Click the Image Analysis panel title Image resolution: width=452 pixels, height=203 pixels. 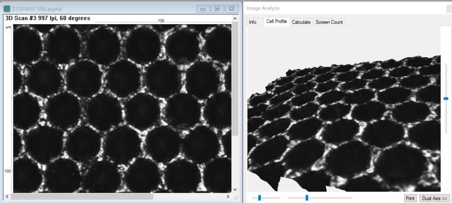pyautogui.click(x=263, y=8)
